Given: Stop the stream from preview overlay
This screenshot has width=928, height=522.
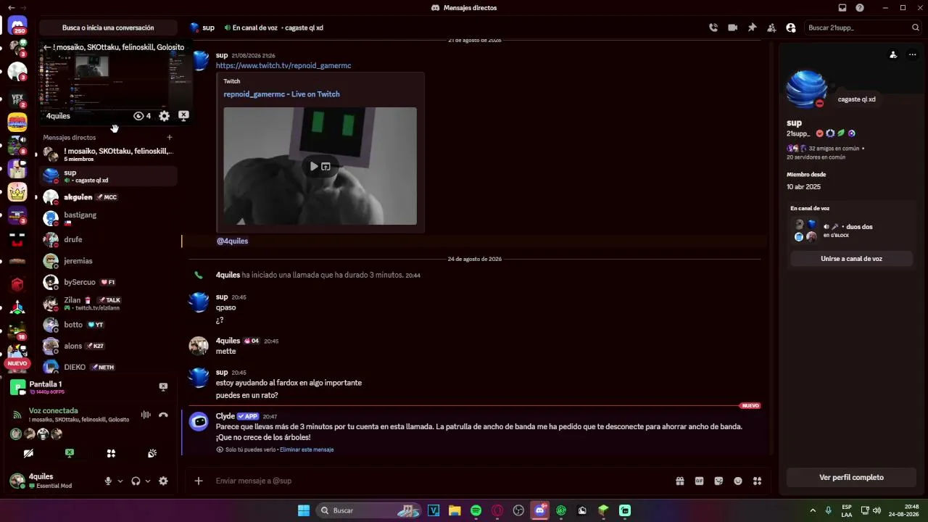Looking at the screenshot, I should (x=183, y=116).
